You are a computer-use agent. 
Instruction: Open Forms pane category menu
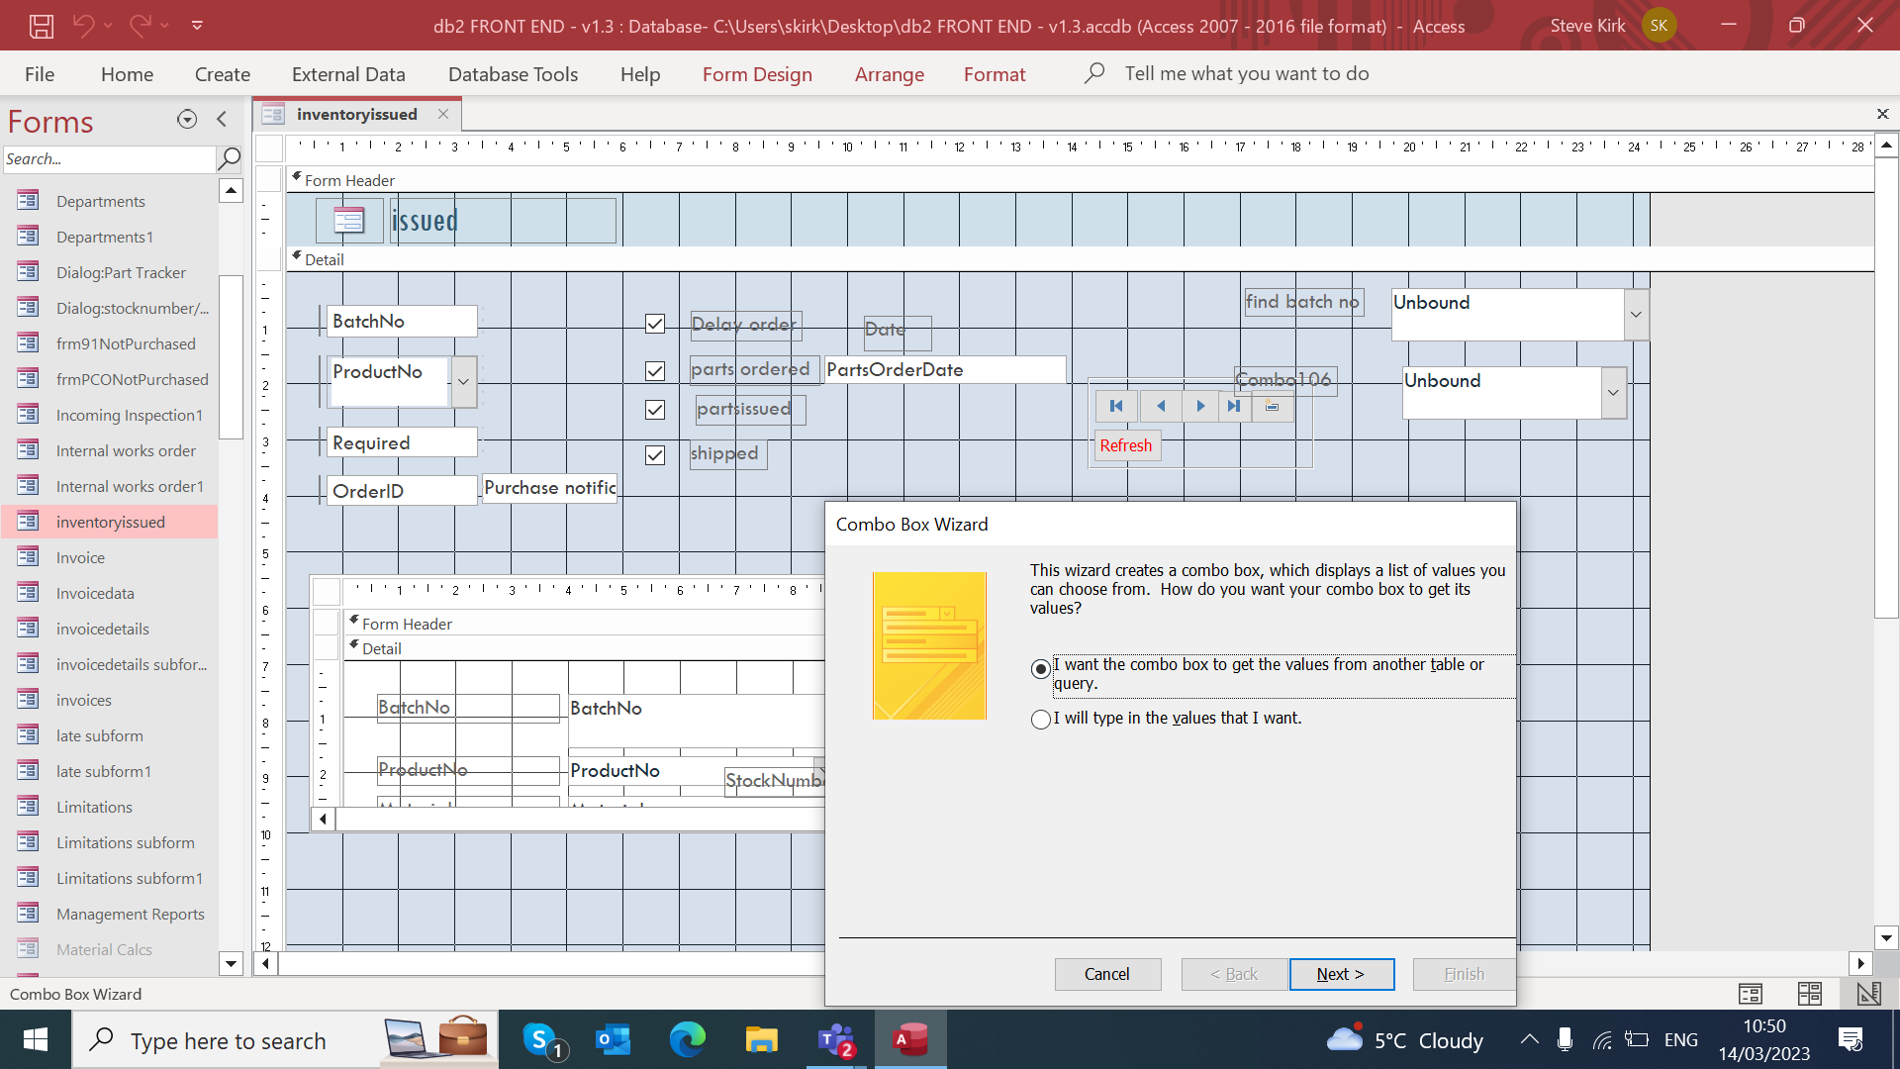pos(187,120)
